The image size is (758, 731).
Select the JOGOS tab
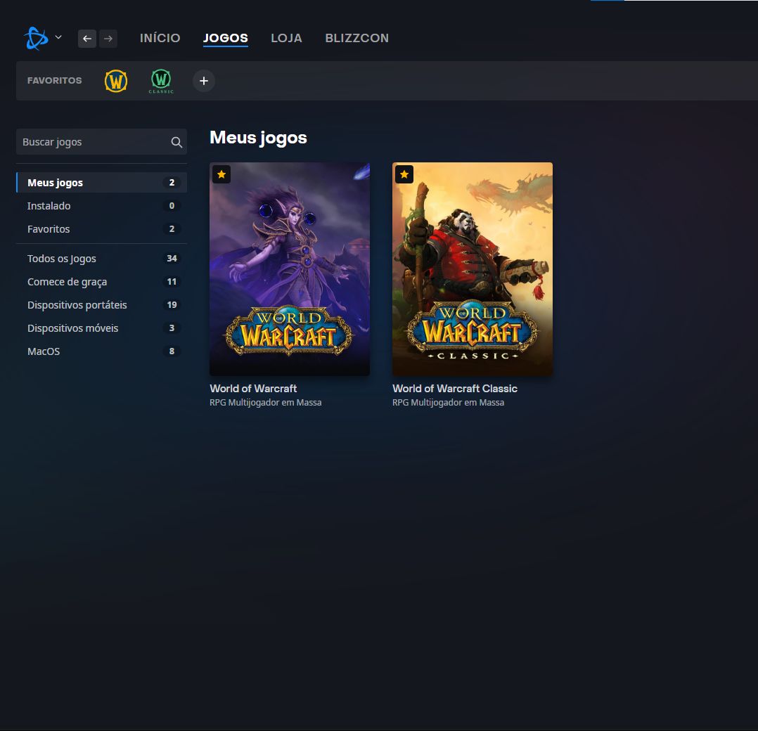click(226, 38)
